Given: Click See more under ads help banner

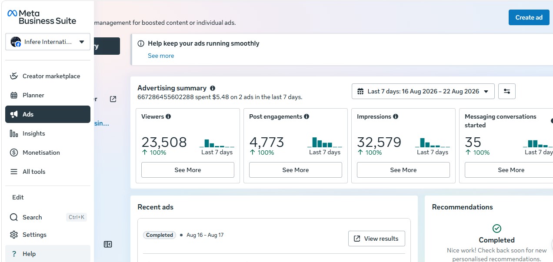Looking at the screenshot, I should tap(161, 56).
